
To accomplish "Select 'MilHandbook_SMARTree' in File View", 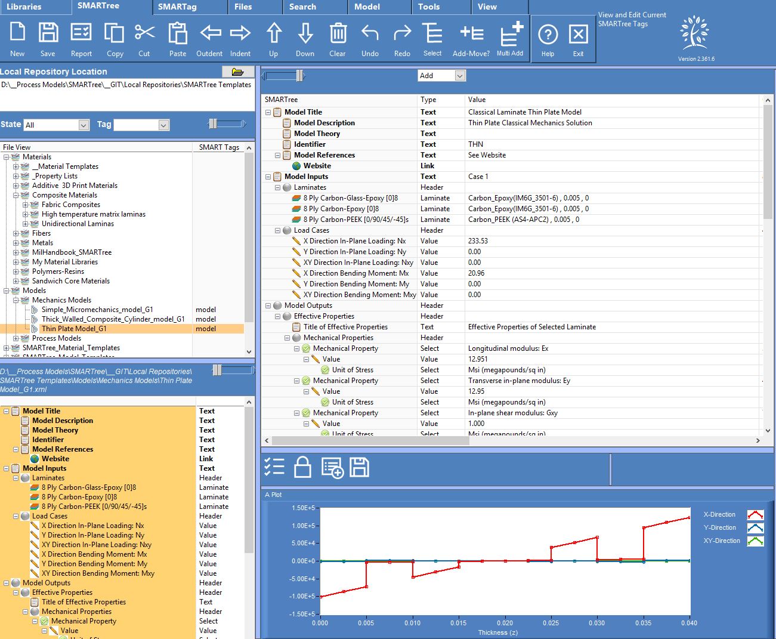I will pyautogui.click(x=72, y=252).
